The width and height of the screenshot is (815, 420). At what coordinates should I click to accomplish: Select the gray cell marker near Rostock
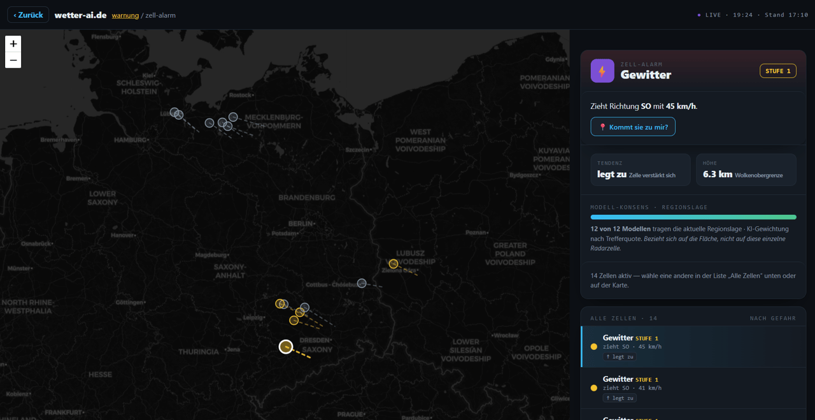233,117
